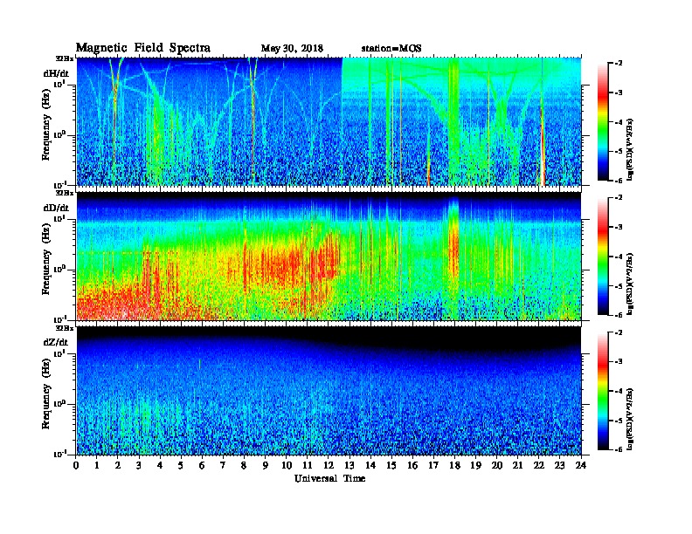Click the '-5' value on dD/dt color bar
The height and width of the screenshot is (534, 692).
pos(619,285)
